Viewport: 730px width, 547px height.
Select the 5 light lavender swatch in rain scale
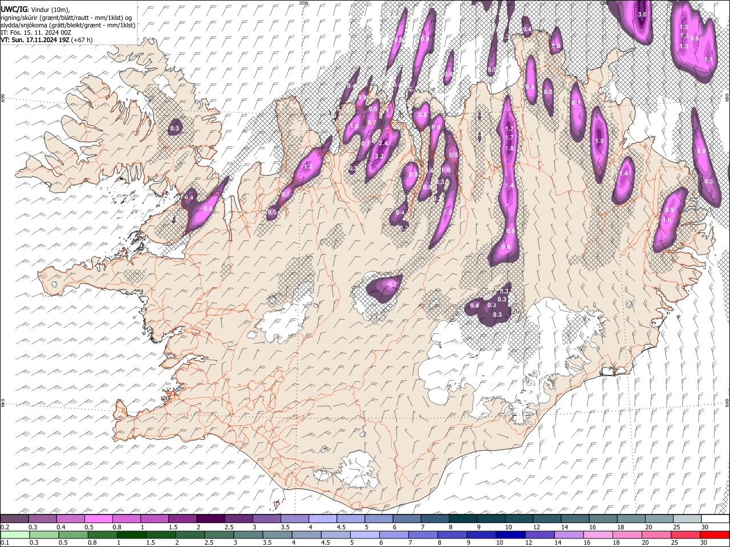click(x=365, y=534)
